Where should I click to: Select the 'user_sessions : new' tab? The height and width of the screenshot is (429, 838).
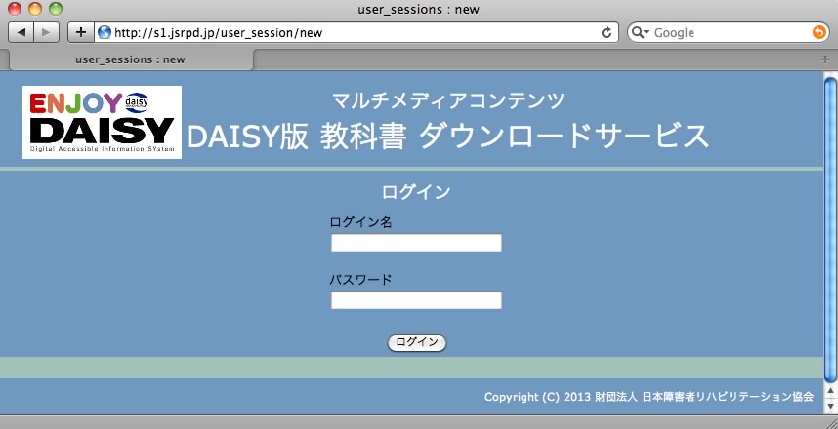coord(131,59)
